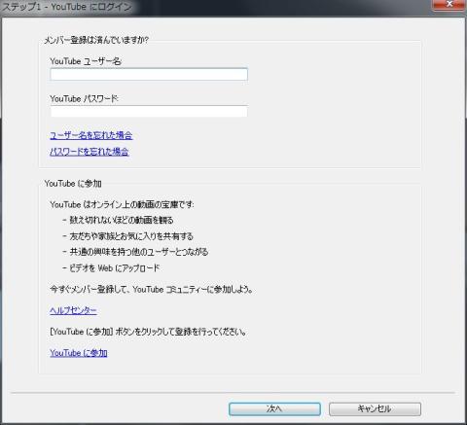Select the text '共通の興味を持つ他のユーザーとつながる'
Screen dimensions: 467x425
point(139,252)
